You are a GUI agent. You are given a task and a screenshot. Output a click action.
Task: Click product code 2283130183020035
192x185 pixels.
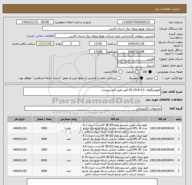click(162, 139)
